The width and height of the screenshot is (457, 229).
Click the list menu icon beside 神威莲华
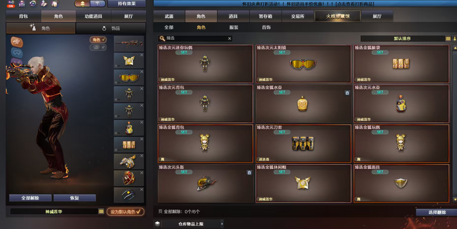(101, 212)
